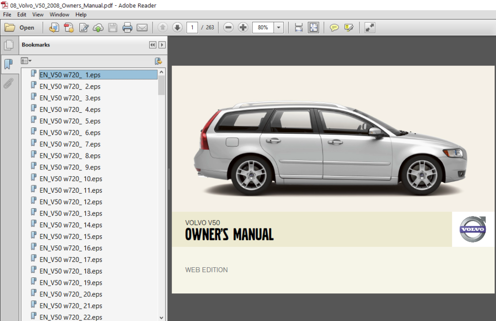Select bookmark EN_V50 w720_ 12.eps
Screen dimensions: 496x321
click(x=71, y=202)
